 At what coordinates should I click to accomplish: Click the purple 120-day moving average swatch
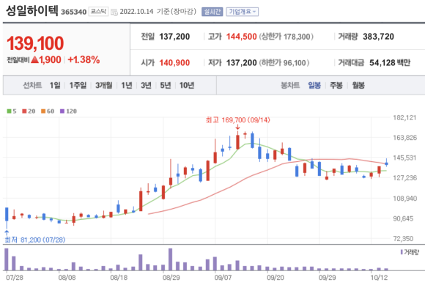(x=62, y=111)
